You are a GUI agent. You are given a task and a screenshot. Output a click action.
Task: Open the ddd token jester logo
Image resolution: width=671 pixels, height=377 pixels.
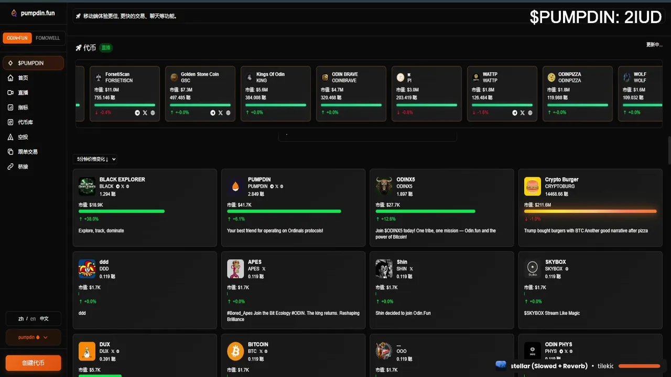click(x=87, y=269)
